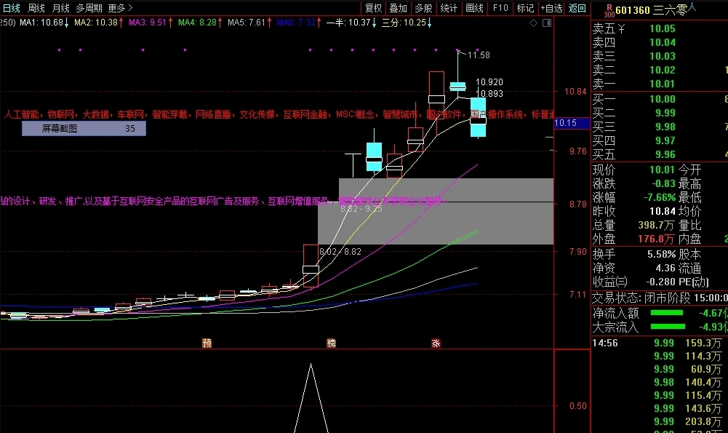Click the 交易状态: 闭市阶段 status line
728x433 pixels.
[660, 298]
